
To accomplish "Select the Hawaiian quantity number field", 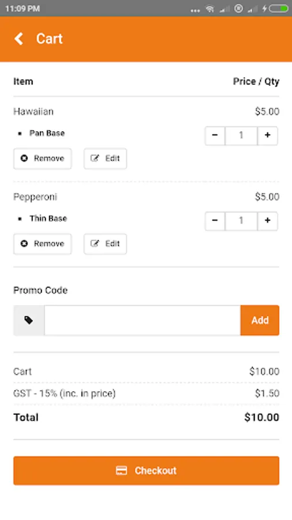I will pos(241,136).
